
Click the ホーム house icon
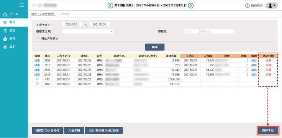point(5,14)
